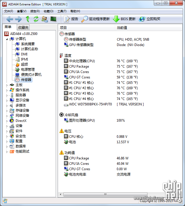Screen dimensions: 185x206
Task: Select the CPU 核心 voltage row
Action: [x=120, y=136]
